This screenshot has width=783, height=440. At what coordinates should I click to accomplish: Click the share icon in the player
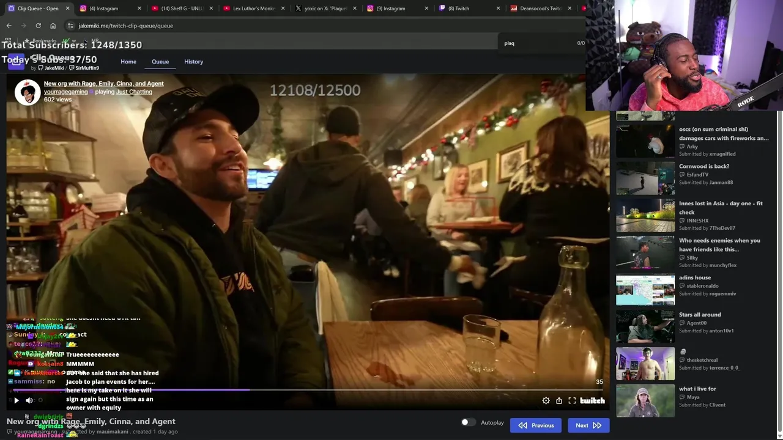559,400
